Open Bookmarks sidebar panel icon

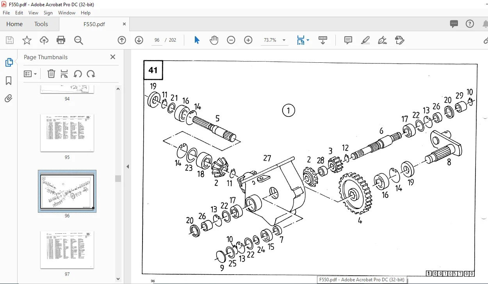coord(9,81)
